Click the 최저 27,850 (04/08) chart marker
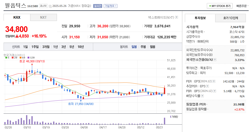This screenshot has height=132, width=252. click(81, 104)
